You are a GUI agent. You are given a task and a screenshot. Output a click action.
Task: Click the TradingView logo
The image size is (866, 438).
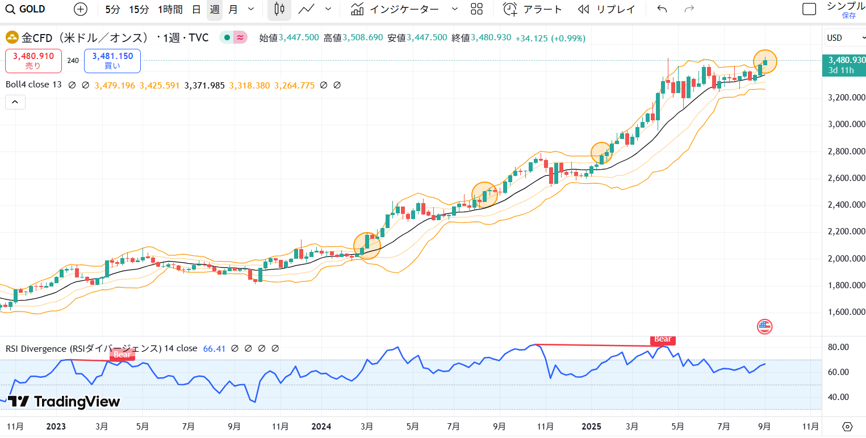click(64, 402)
